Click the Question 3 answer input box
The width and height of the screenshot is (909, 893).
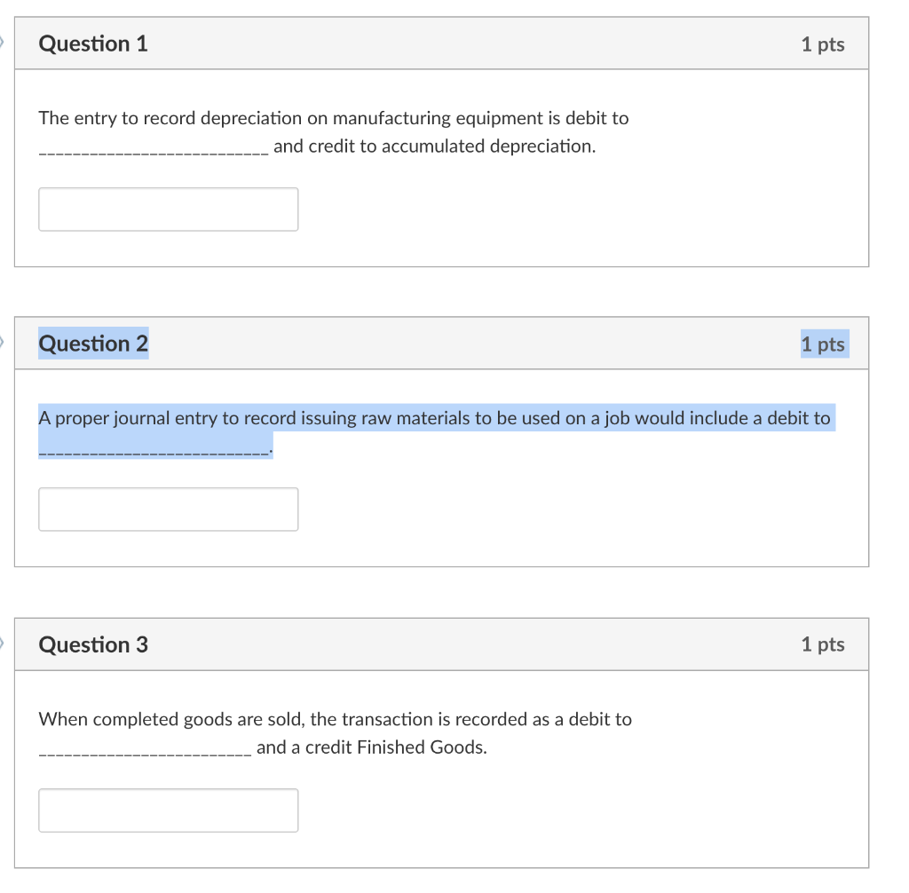tap(168, 810)
